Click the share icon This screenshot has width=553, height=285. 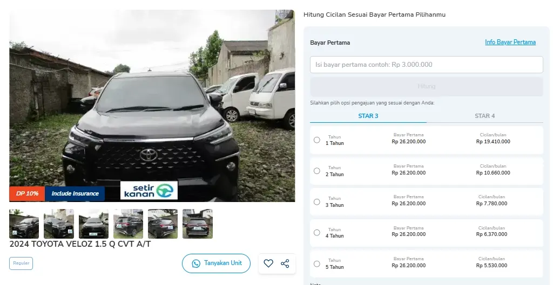(x=285, y=263)
